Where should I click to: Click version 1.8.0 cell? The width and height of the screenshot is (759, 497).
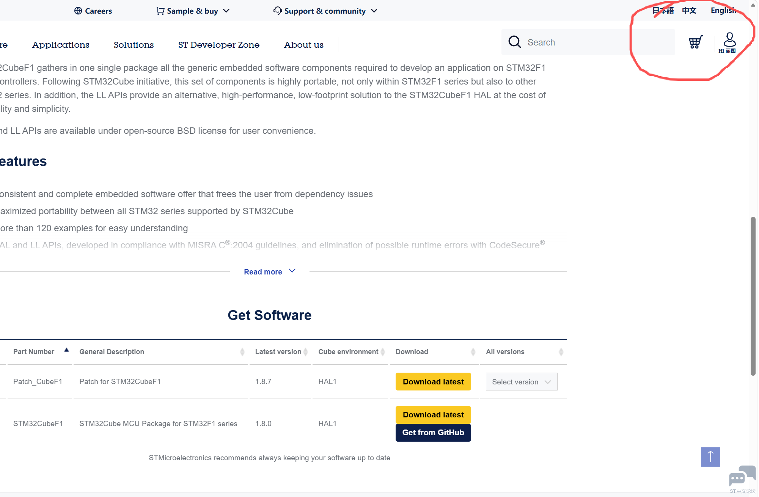click(263, 423)
